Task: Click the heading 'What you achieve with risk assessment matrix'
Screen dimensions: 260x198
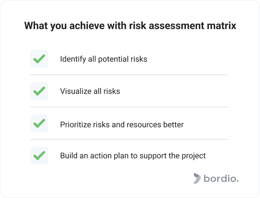Action: tap(130, 26)
